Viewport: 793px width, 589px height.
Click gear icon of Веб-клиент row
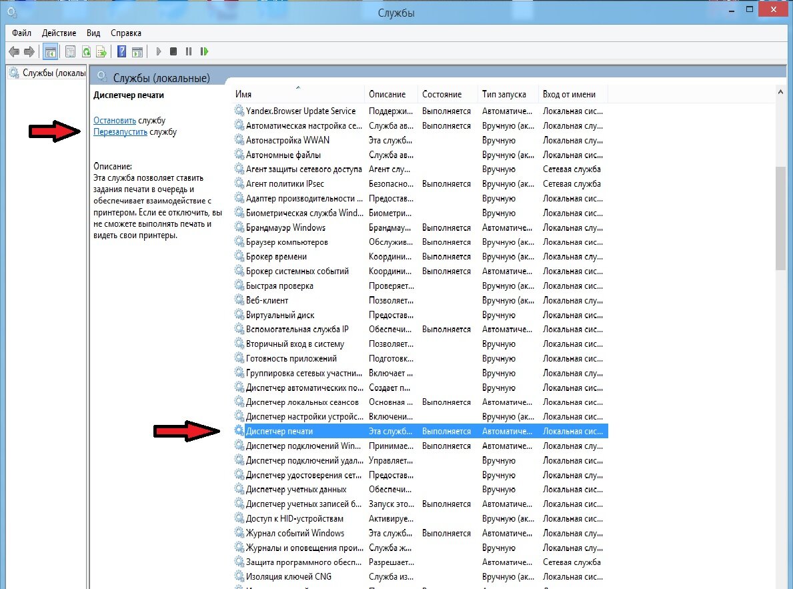pyautogui.click(x=239, y=300)
